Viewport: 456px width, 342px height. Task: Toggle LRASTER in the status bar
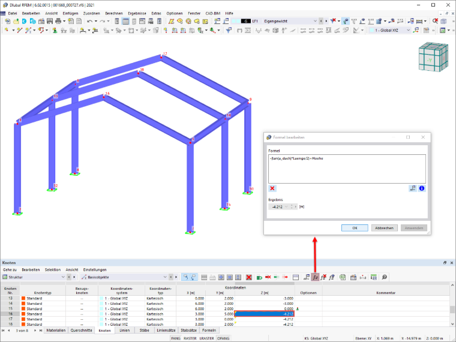pyautogui.click(x=207, y=338)
